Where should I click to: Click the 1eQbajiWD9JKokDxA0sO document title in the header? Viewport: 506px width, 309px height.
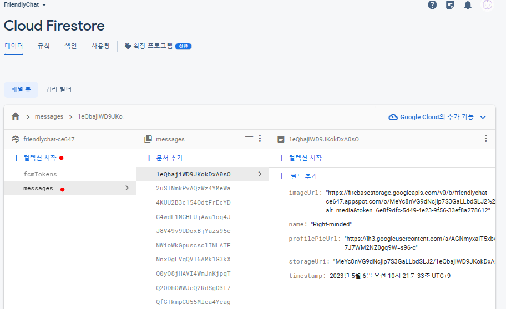[x=323, y=139]
